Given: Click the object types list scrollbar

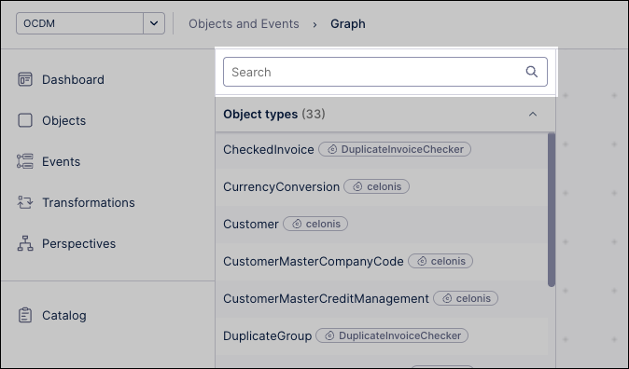Looking at the screenshot, I should (x=552, y=210).
